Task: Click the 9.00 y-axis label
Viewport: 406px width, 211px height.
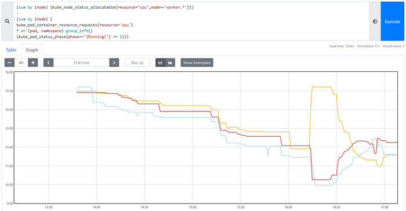Action: tap(10, 203)
